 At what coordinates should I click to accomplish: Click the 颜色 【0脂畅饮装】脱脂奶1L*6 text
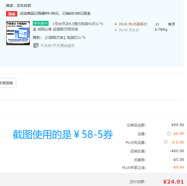[59, 38]
